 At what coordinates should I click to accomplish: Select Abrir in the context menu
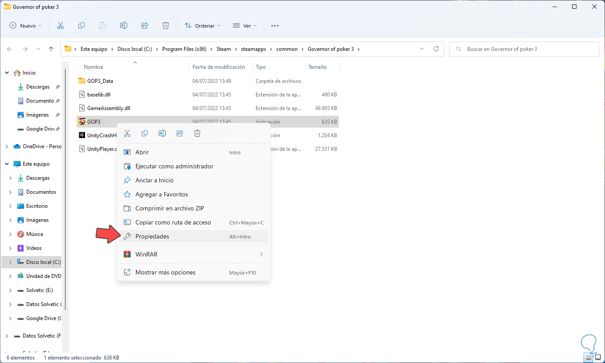point(194,152)
